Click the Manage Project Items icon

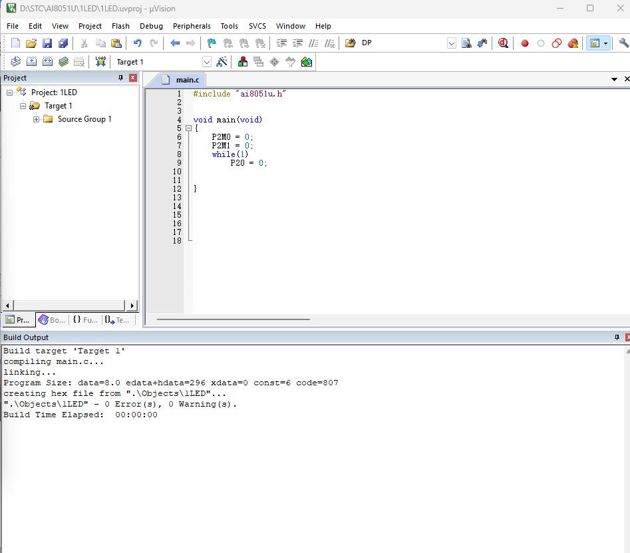tap(243, 61)
